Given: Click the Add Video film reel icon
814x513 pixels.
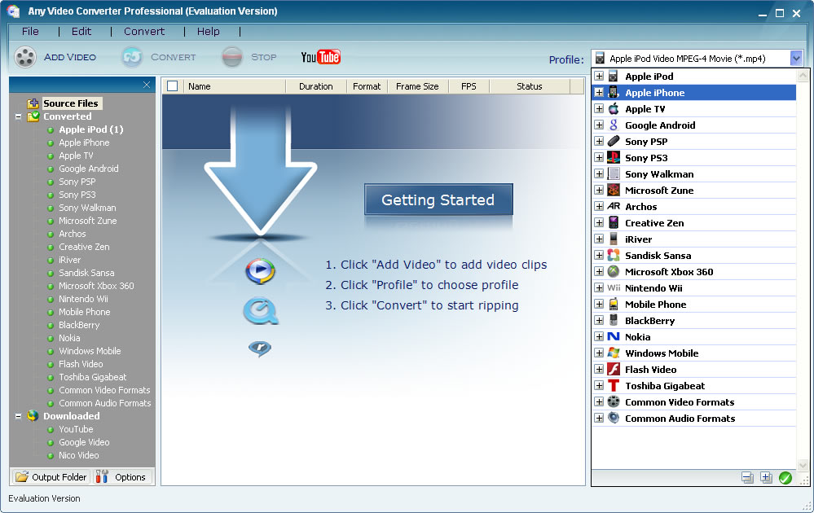Looking at the screenshot, I should click(25, 57).
